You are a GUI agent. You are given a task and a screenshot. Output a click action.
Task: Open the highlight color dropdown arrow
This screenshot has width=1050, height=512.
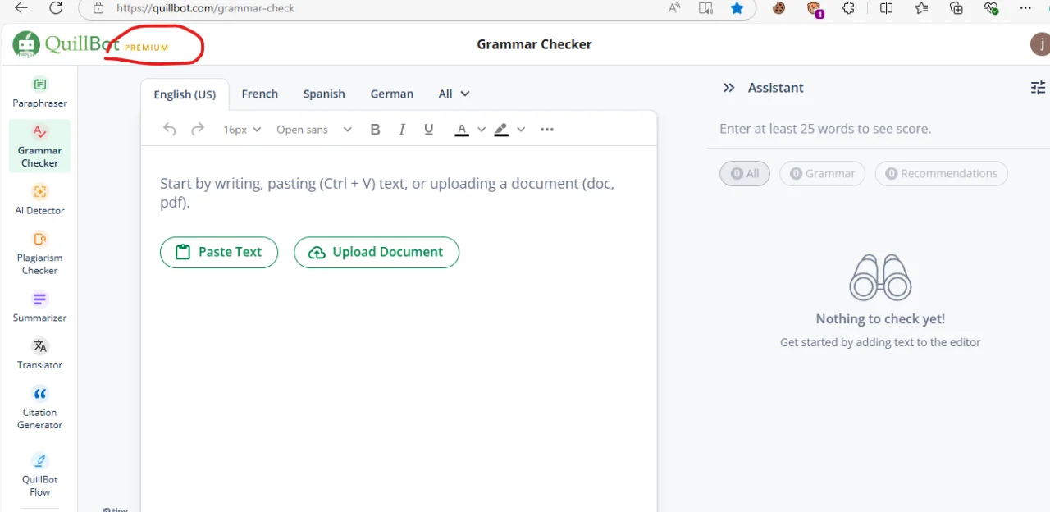click(521, 130)
